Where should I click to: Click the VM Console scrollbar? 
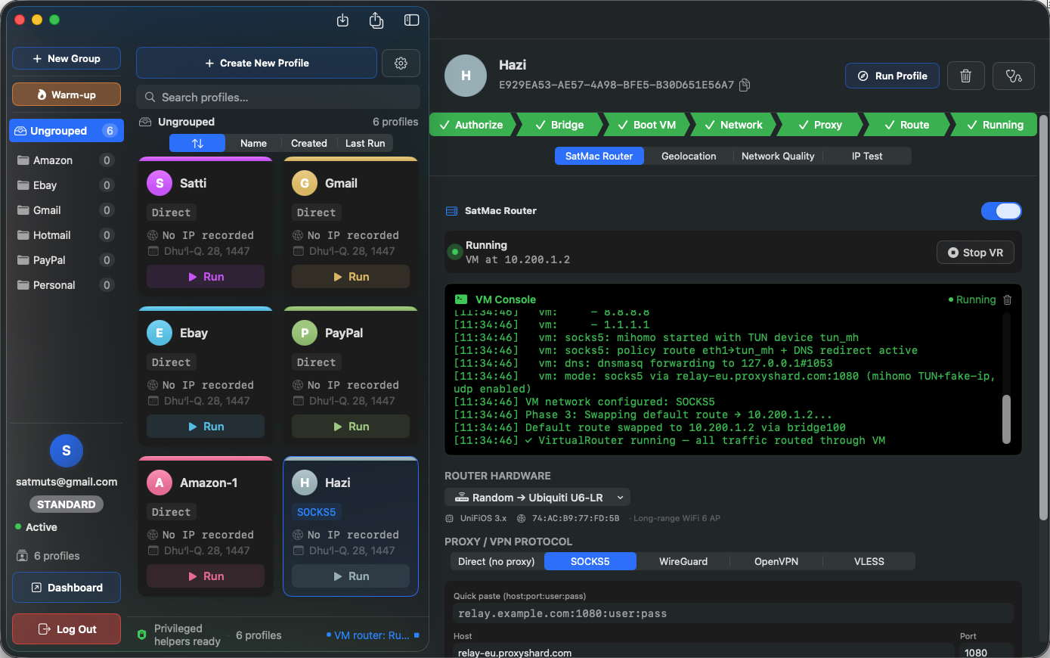1006,419
